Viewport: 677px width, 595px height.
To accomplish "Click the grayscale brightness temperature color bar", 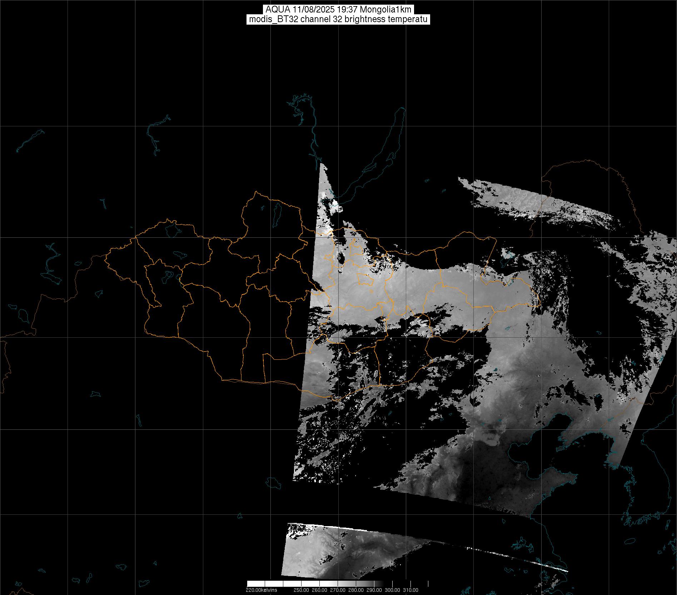I will point(338,584).
